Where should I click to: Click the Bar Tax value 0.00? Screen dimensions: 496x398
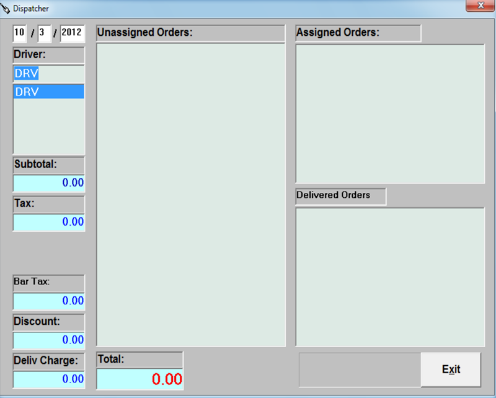click(x=49, y=301)
